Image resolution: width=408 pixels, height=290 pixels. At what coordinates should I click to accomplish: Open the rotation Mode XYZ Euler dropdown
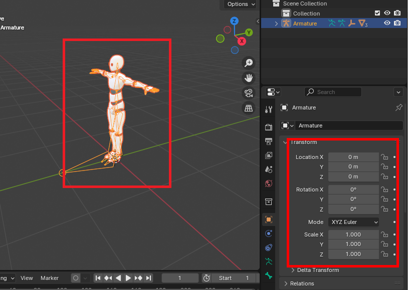(x=353, y=222)
